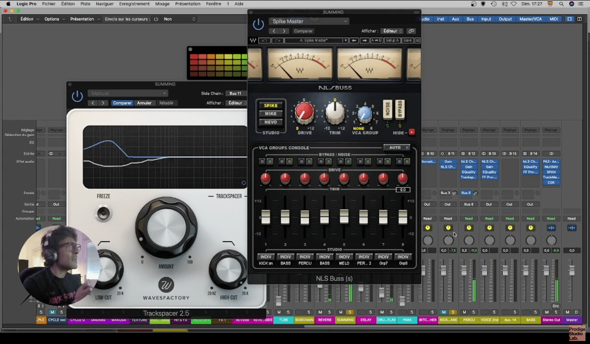
Task: Click Master channel's blue waveform icon
Action: 572,227
